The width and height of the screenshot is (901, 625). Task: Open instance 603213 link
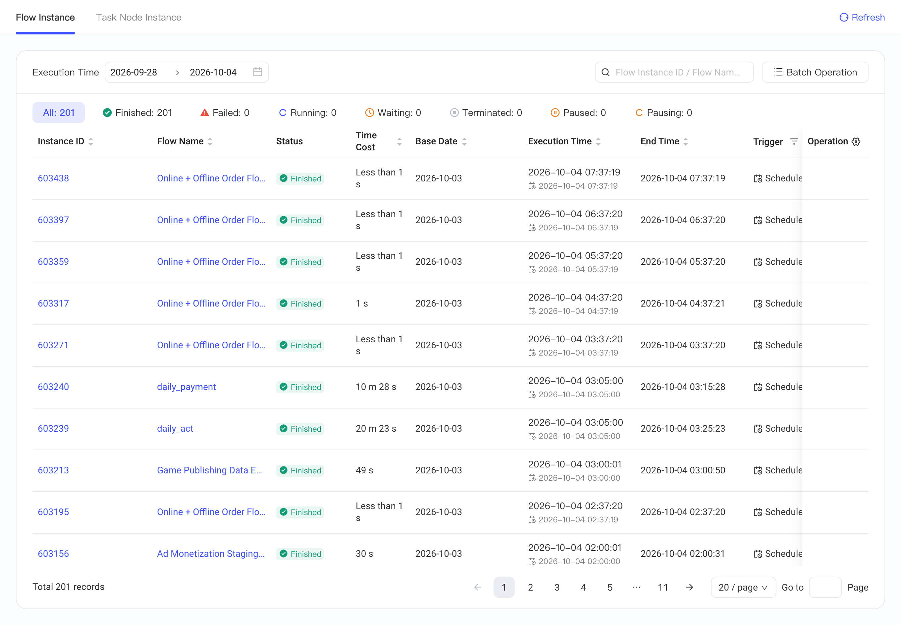pyautogui.click(x=53, y=470)
